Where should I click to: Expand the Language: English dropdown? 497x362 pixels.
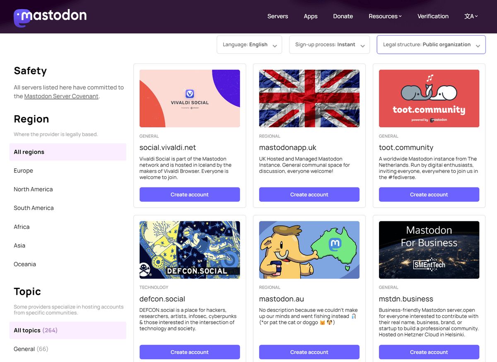point(249,45)
